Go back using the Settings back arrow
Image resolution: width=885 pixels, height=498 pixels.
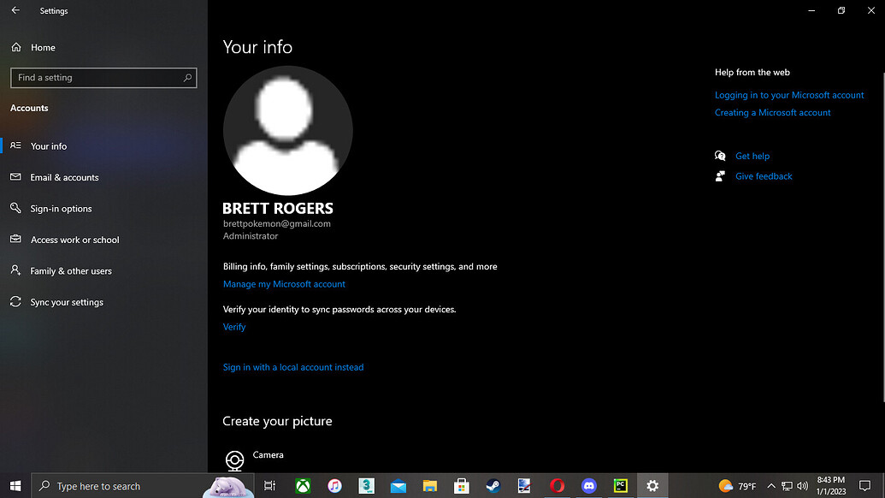[x=15, y=10]
